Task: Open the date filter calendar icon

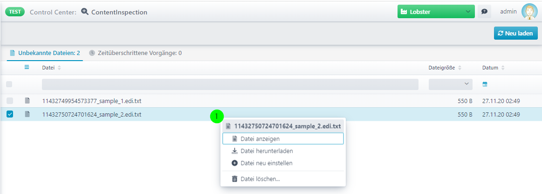Action: [485, 84]
